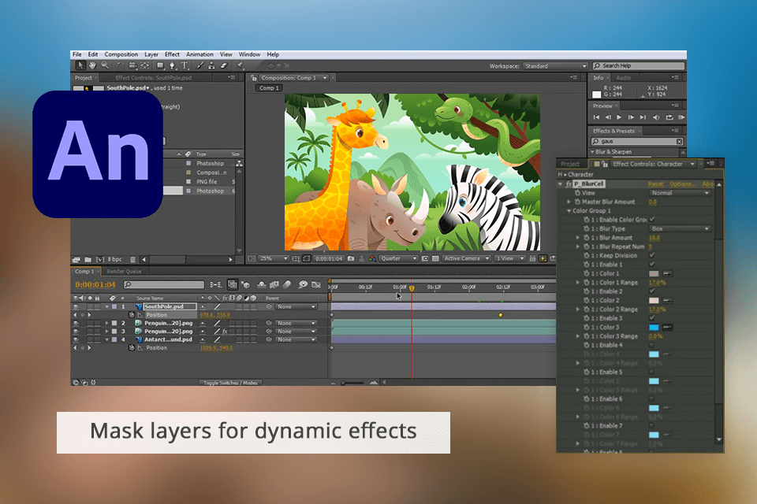Check the 1 : Enable 5 checkbox
This screenshot has width=757, height=504.
(x=652, y=372)
